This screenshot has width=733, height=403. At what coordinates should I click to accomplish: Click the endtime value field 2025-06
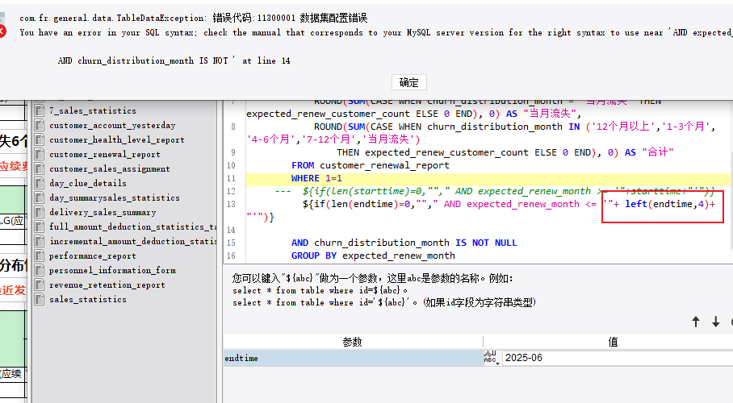[x=618, y=358]
